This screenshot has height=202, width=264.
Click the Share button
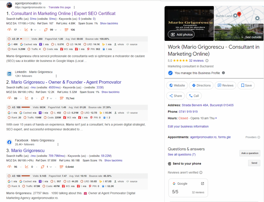pyautogui.click(x=175, y=96)
